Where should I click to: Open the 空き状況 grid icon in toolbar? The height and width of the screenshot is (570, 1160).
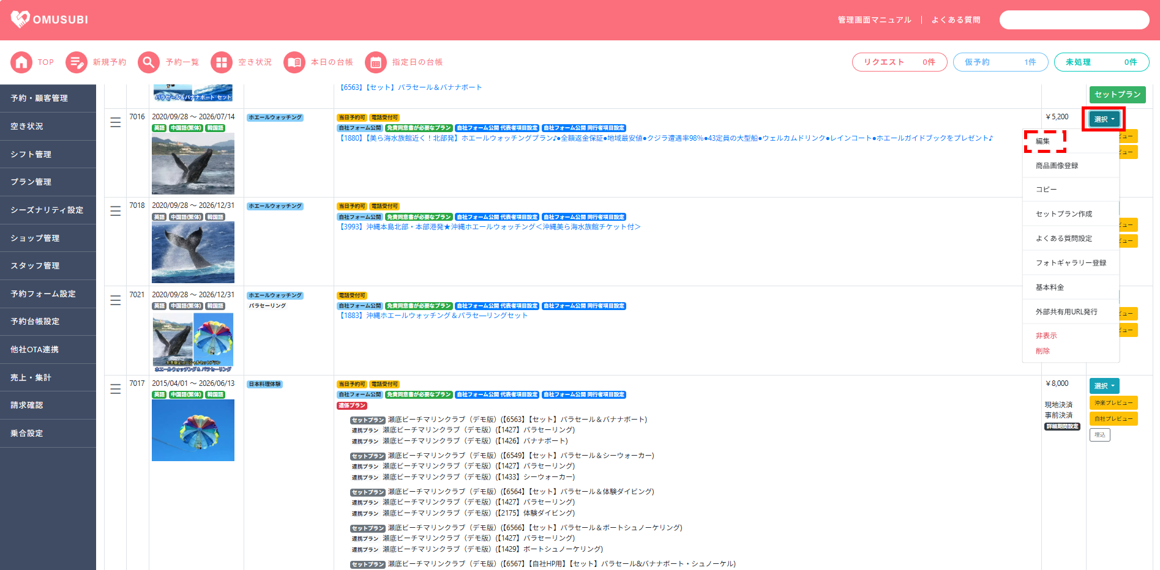tap(222, 62)
